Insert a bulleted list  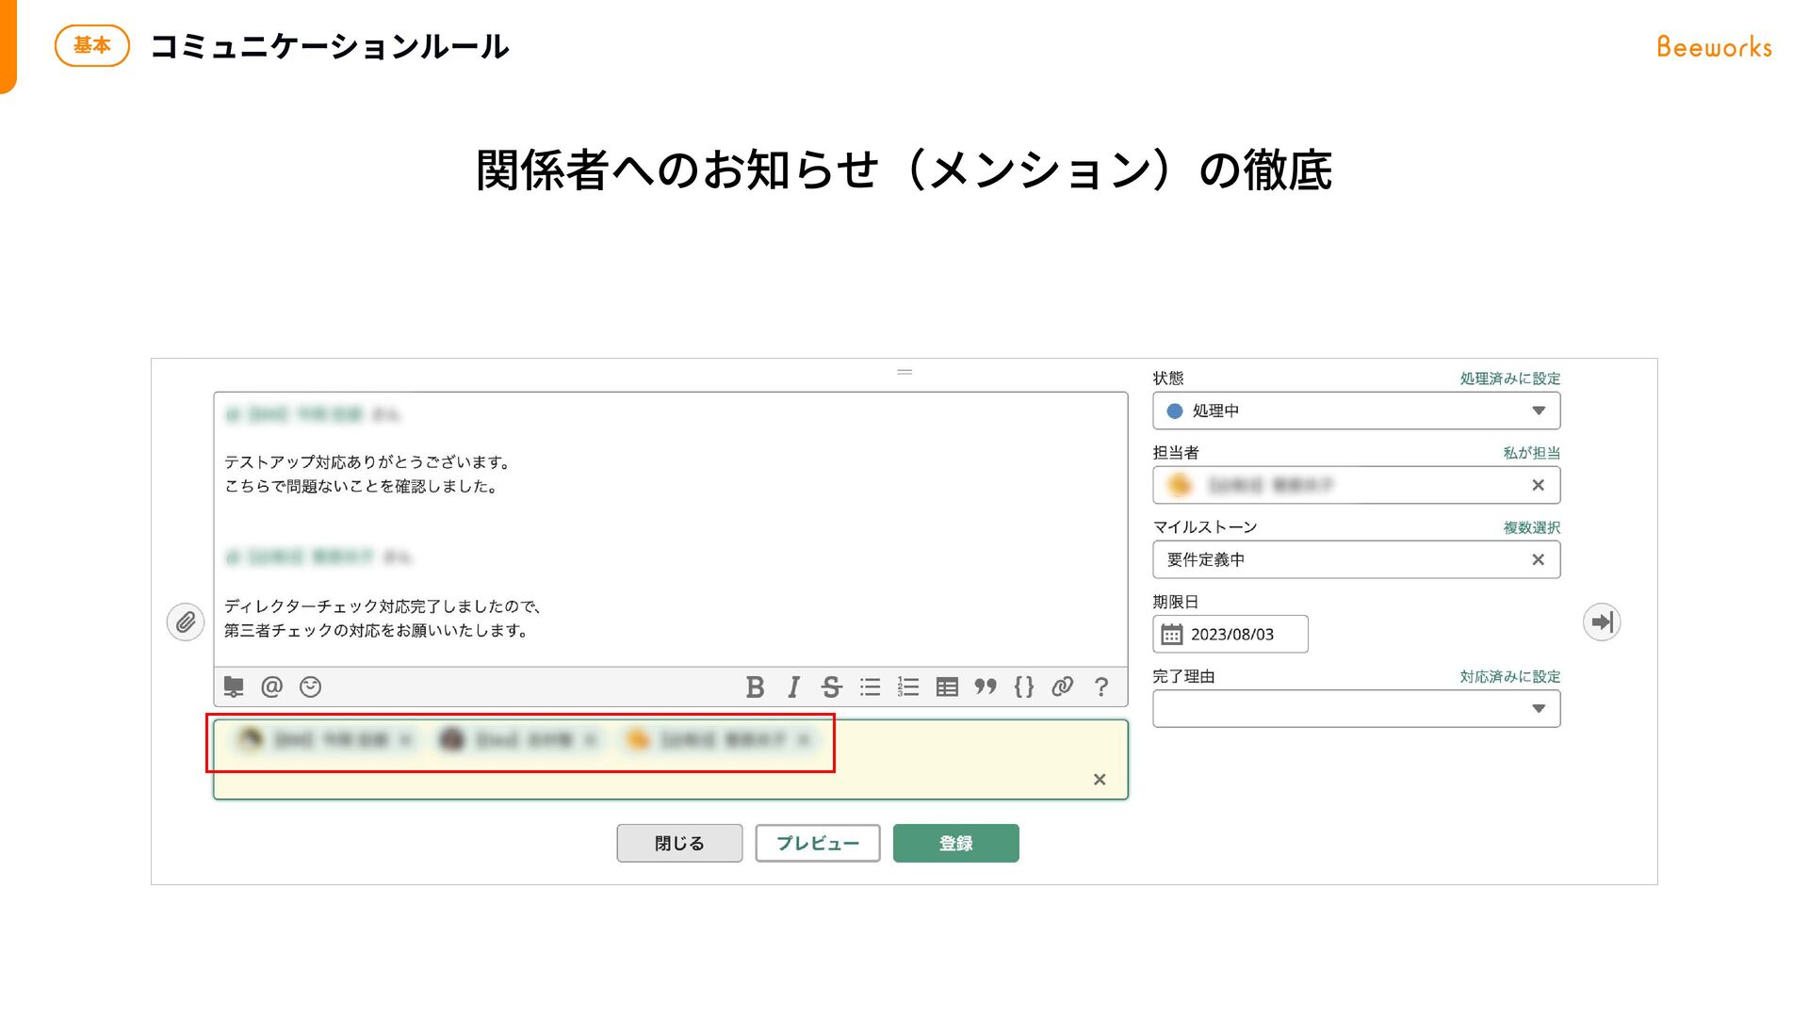[870, 686]
